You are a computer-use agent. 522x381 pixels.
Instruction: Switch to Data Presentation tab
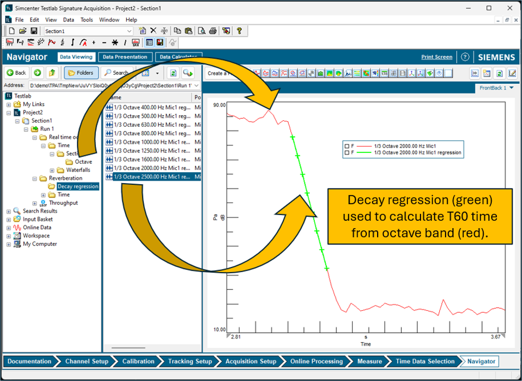pos(125,57)
